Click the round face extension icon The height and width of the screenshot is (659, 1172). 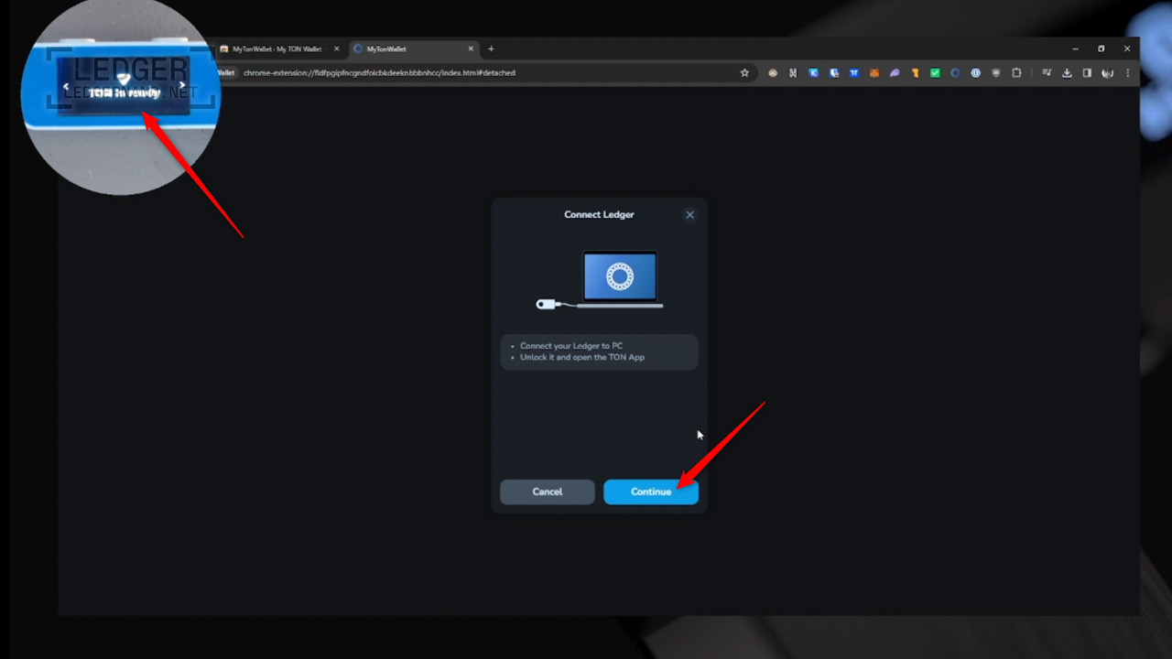(773, 73)
